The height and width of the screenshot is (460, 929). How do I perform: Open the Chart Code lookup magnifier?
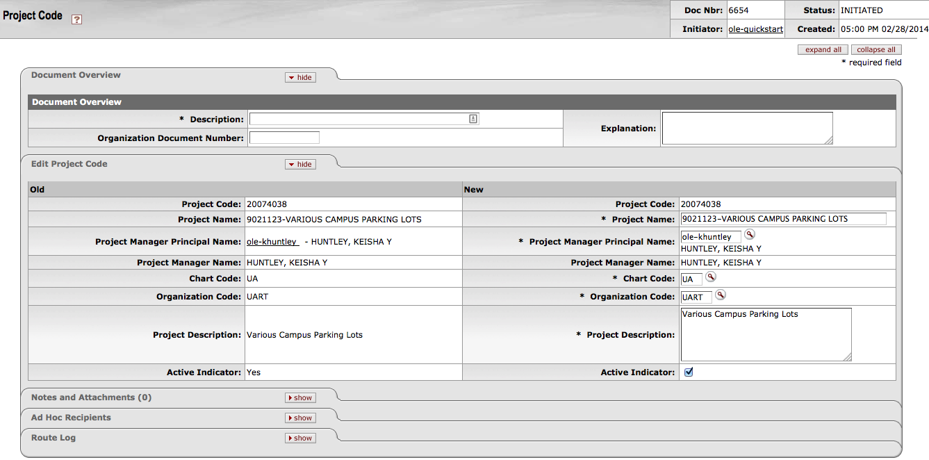click(x=710, y=277)
